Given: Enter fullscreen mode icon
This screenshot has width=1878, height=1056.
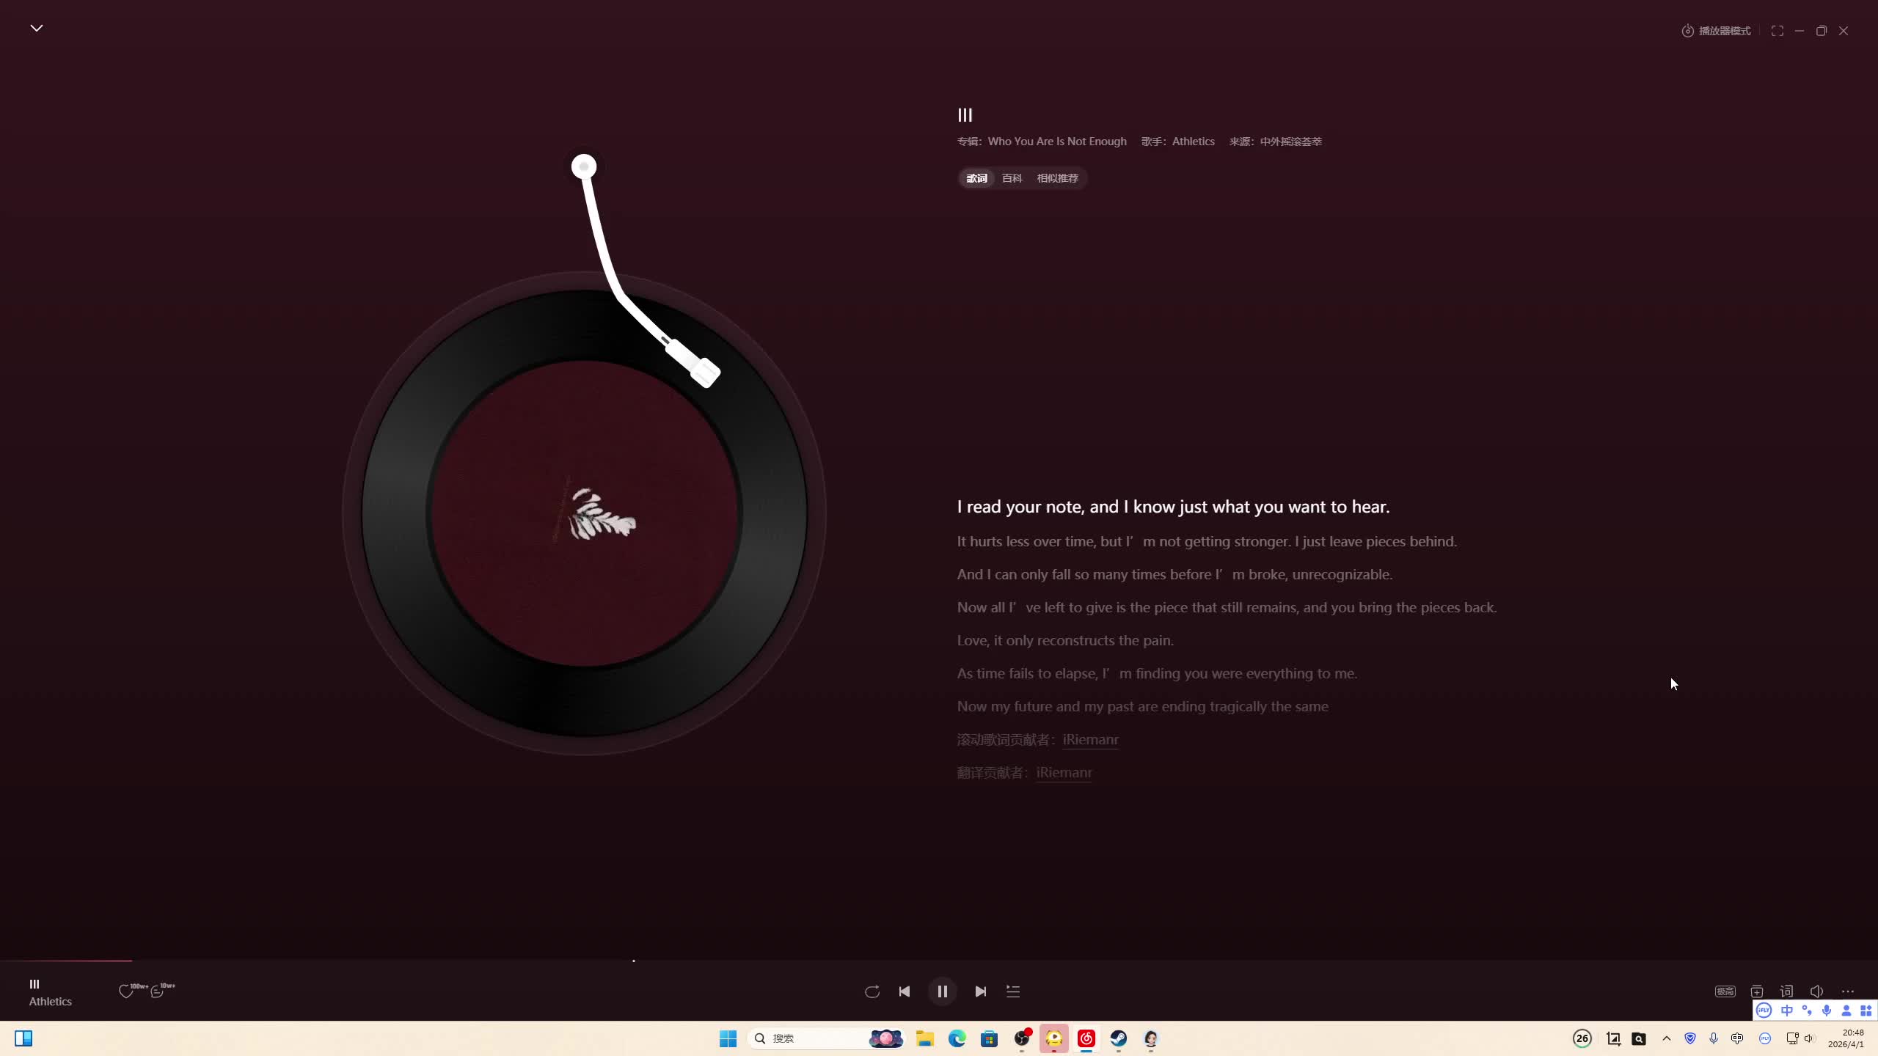Looking at the screenshot, I should pos(1777,31).
